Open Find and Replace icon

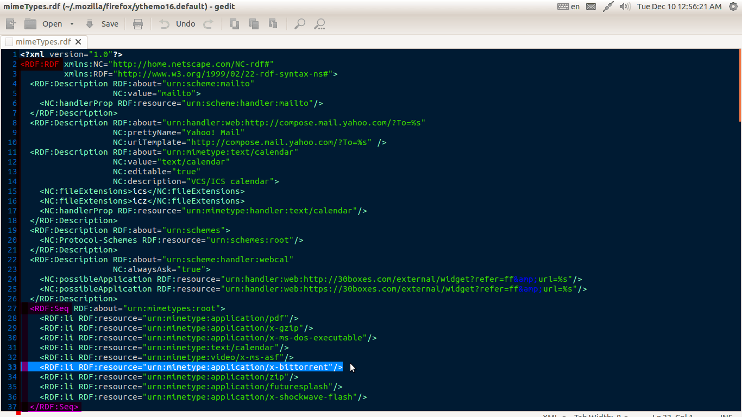(320, 24)
